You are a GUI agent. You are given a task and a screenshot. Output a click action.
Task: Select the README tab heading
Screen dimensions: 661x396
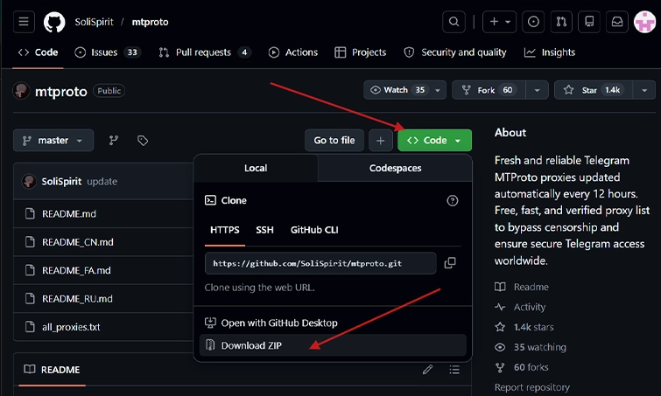(52, 370)
